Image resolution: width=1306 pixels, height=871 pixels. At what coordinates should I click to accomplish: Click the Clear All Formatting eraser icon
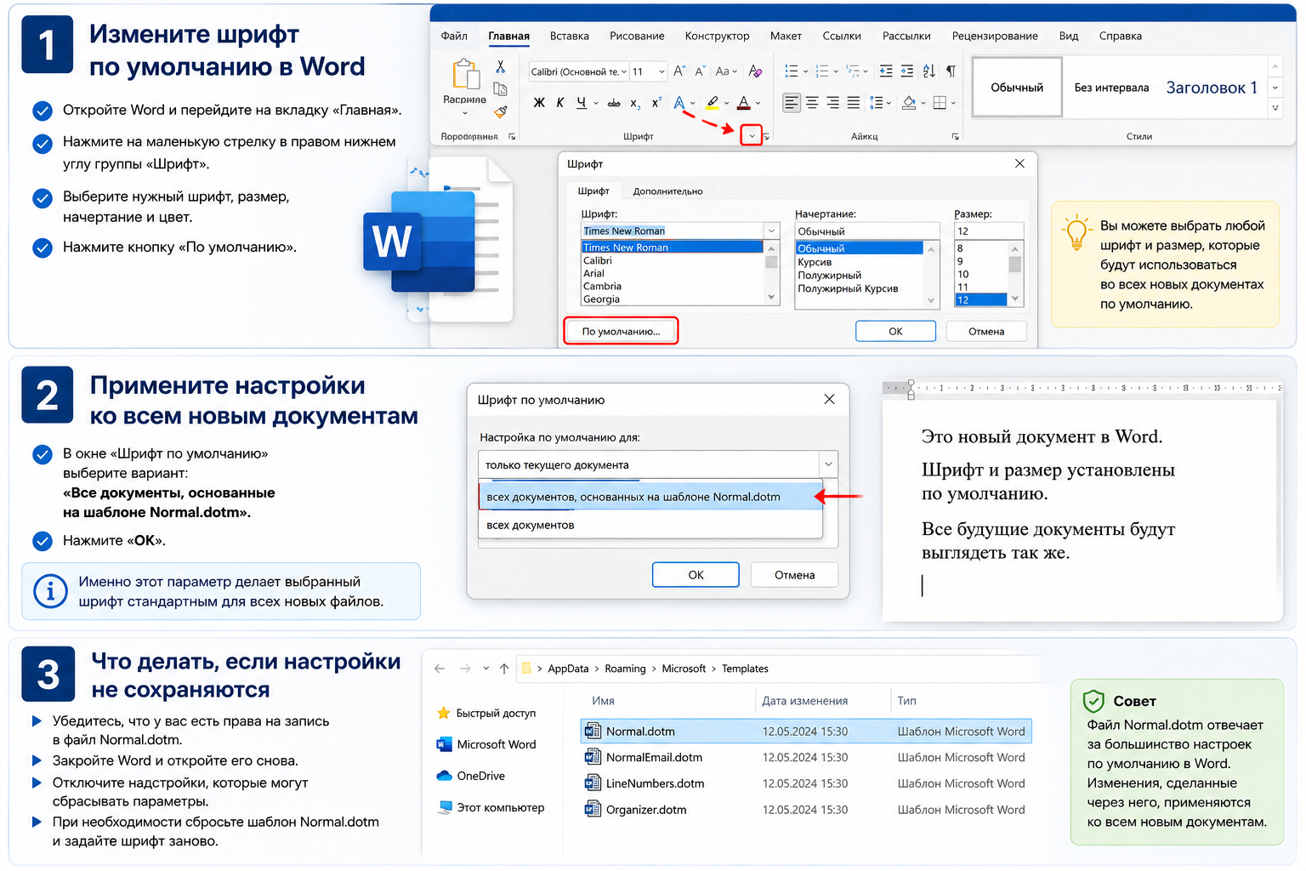pyautogui.click(x=755, y=71)
